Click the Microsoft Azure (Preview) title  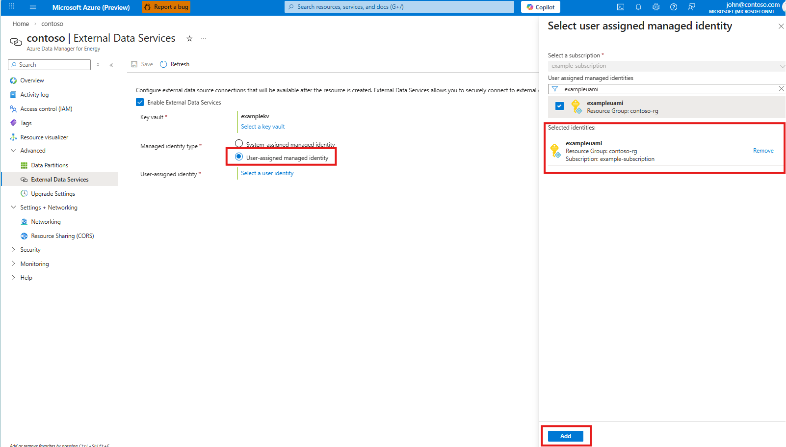[91, 7]
